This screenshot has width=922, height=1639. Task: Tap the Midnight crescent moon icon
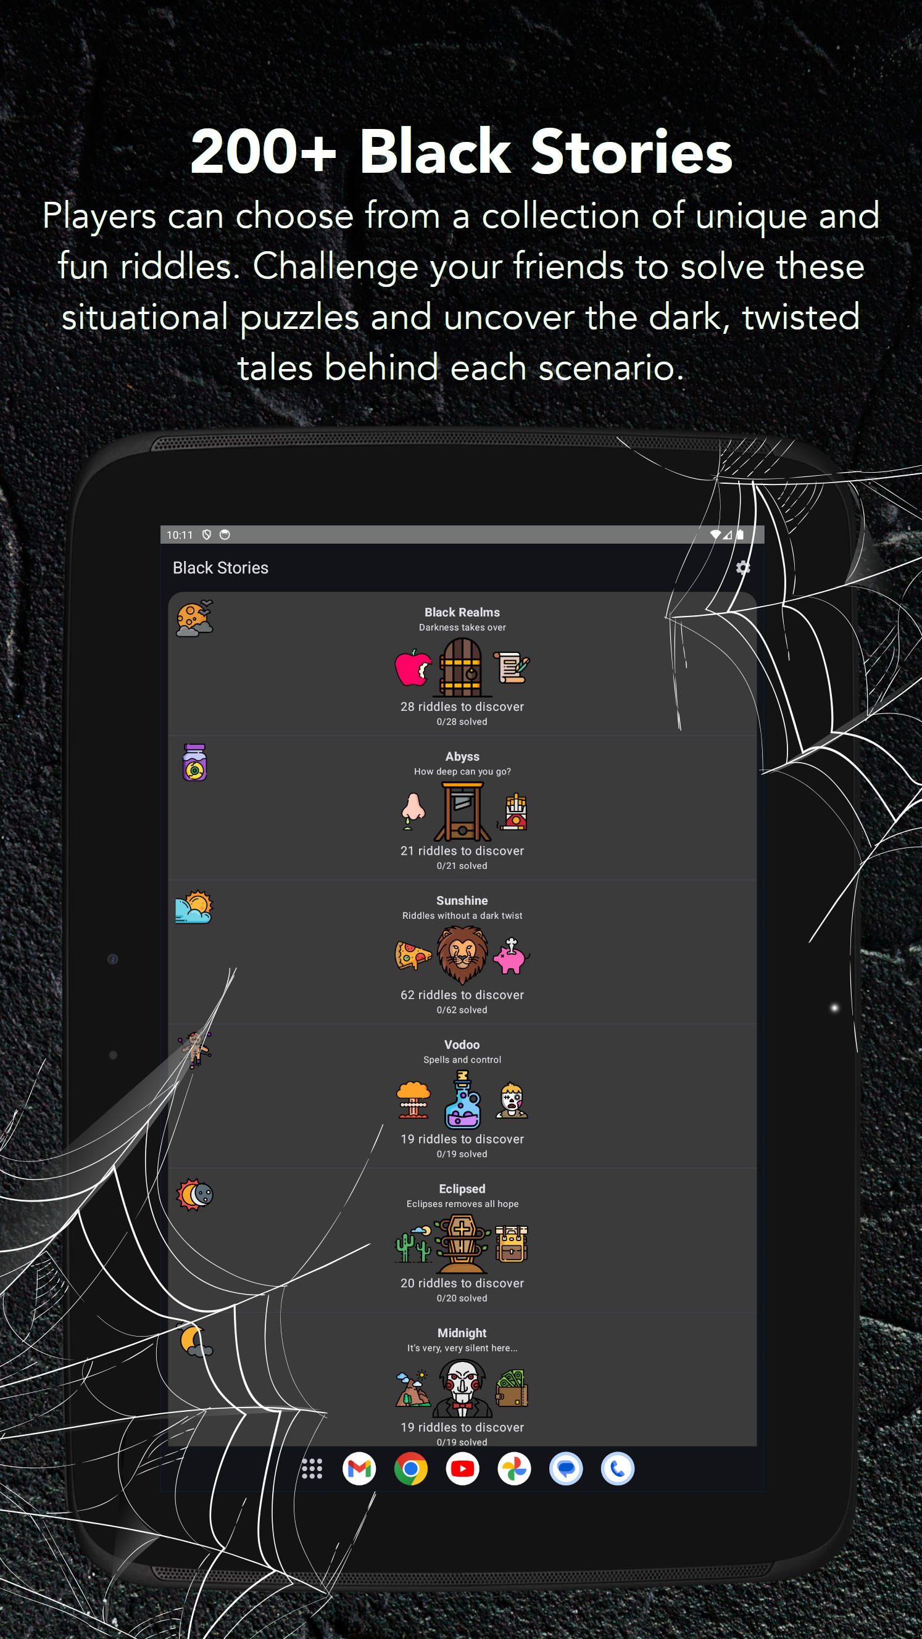[196, 1339]
